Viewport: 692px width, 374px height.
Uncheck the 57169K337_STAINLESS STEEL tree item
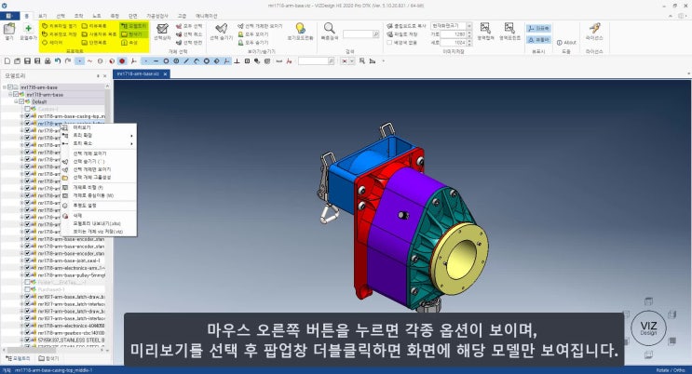(x=27, y=340)
